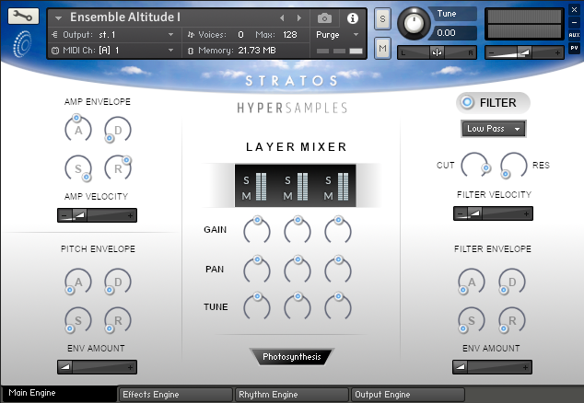Click the Photosynthesis button
The width and height of the screenshot is (584, 403).
[x=292, y=357]
